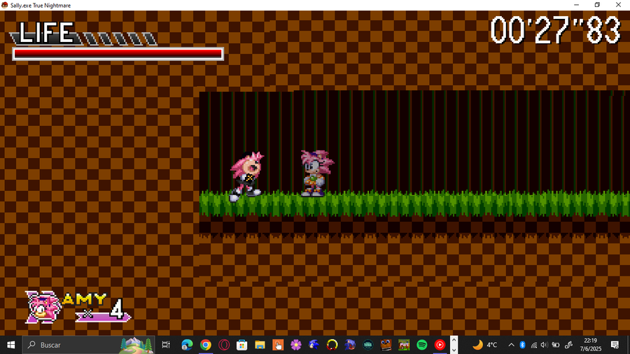Screen dimensions: 630x354
Task: Close the Sally.exe True Nightmare window
Action: click(x=618, y=5)
